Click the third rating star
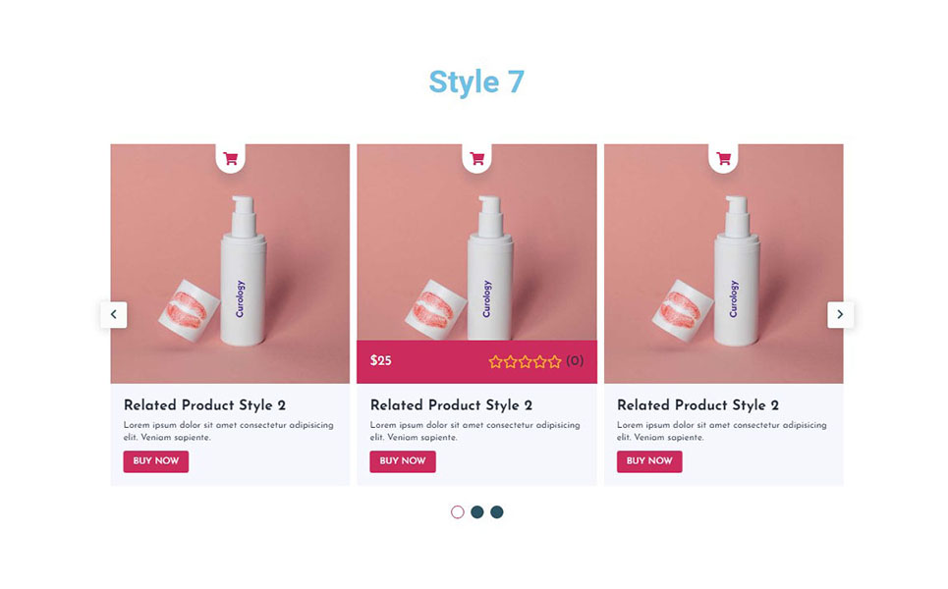 (x=526, y=362)
